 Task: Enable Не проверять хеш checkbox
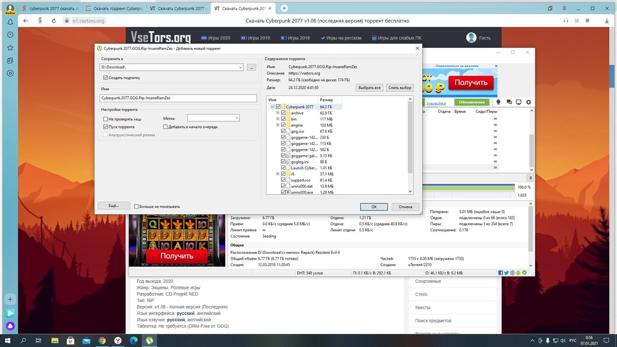click(x=105, y=119)
